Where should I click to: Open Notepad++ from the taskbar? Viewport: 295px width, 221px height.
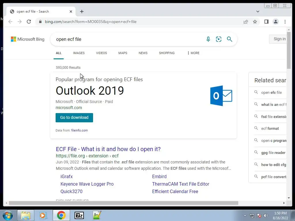[x=97, y=215]
